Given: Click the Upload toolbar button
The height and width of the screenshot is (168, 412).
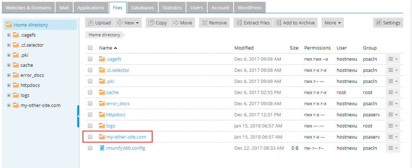Looking at the screenshot, I should [x=99, y=23].
